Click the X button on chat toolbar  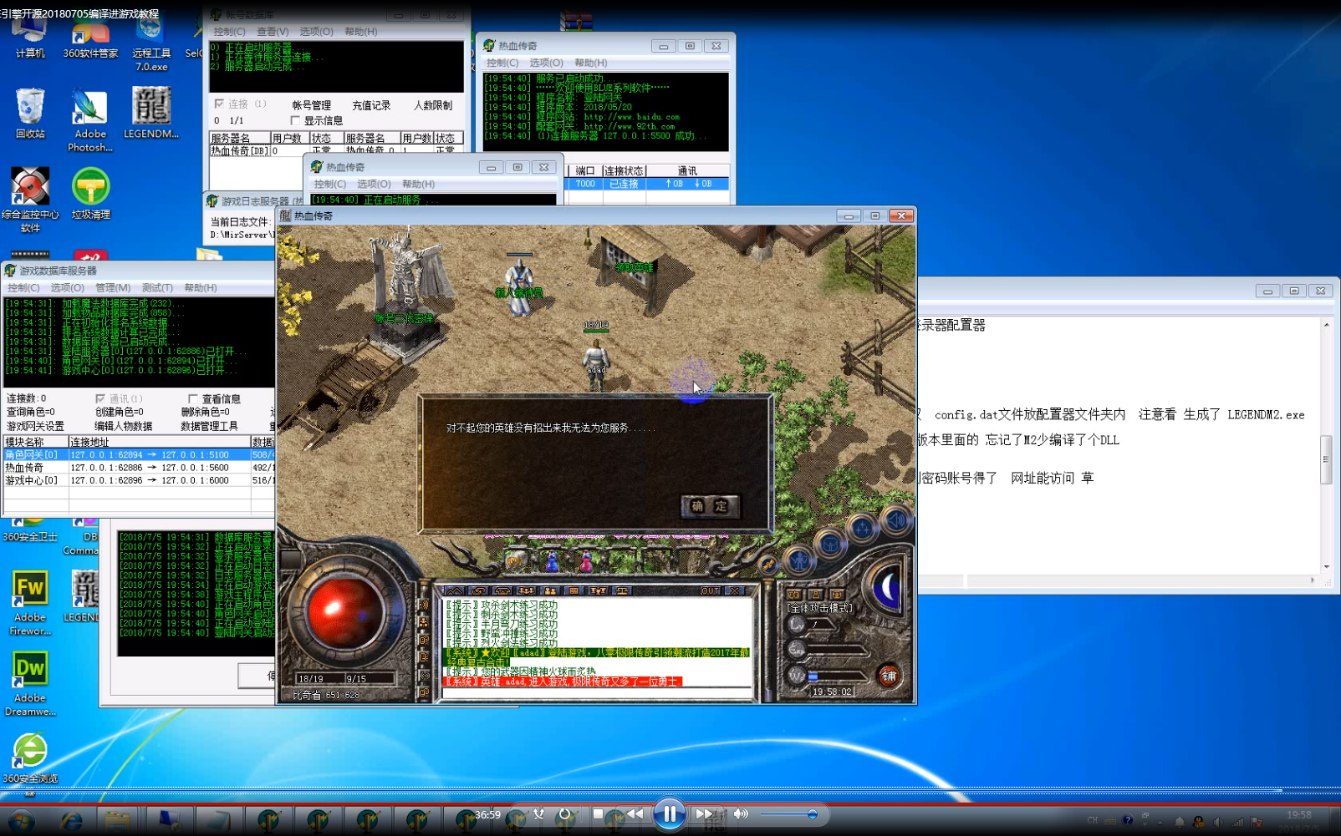(735, 590)
